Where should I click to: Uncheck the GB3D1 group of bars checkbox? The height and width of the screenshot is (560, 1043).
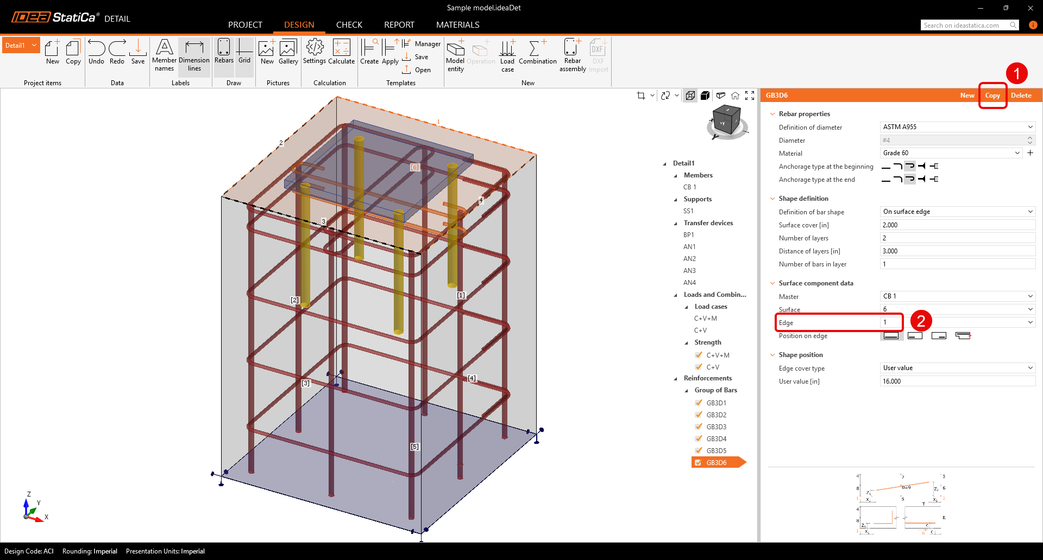699,403
